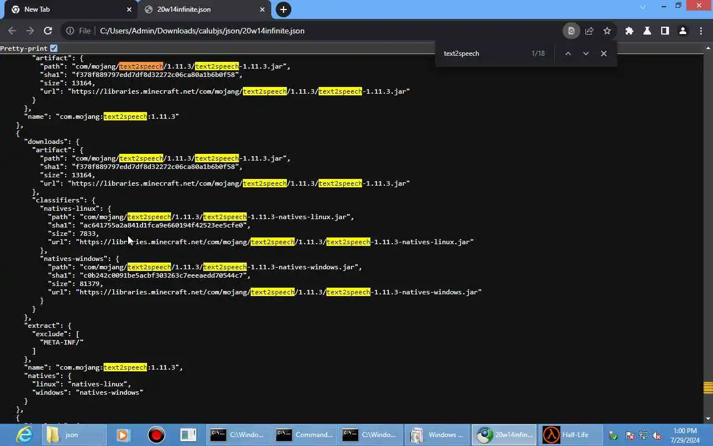The image size is (713, 446).
Task: Click the security shield tray icon
Action: click(613, 435)
